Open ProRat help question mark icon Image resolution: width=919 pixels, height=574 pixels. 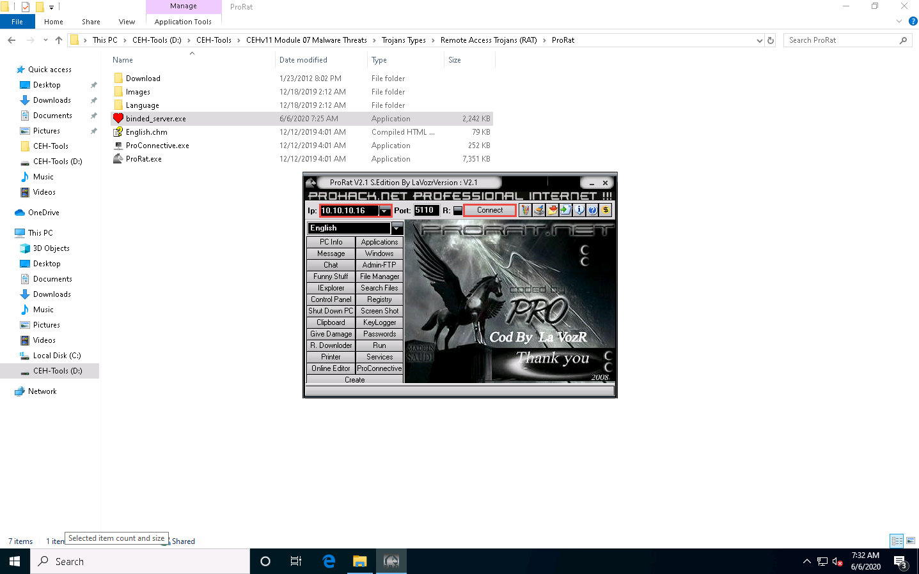[592, 210]
